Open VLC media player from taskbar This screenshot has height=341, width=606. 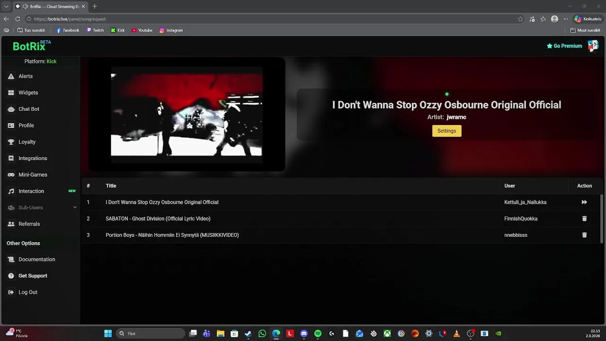(456, 333)
